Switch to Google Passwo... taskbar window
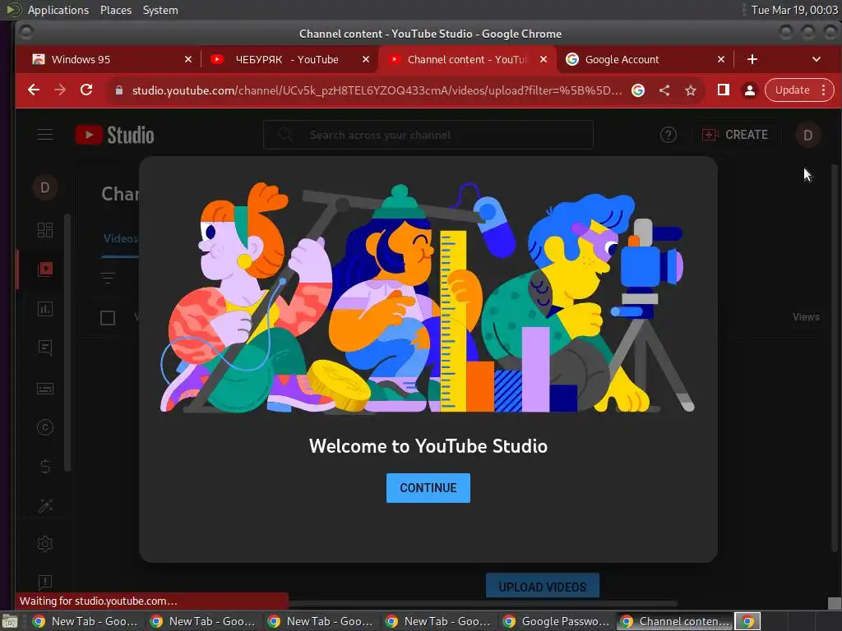842x631 pixels. (556, 621)
